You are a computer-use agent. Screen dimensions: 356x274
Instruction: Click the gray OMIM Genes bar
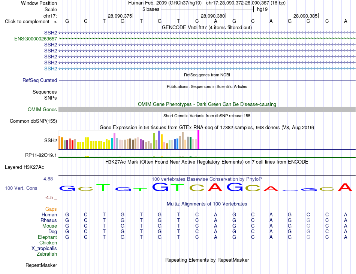(207, 110)
